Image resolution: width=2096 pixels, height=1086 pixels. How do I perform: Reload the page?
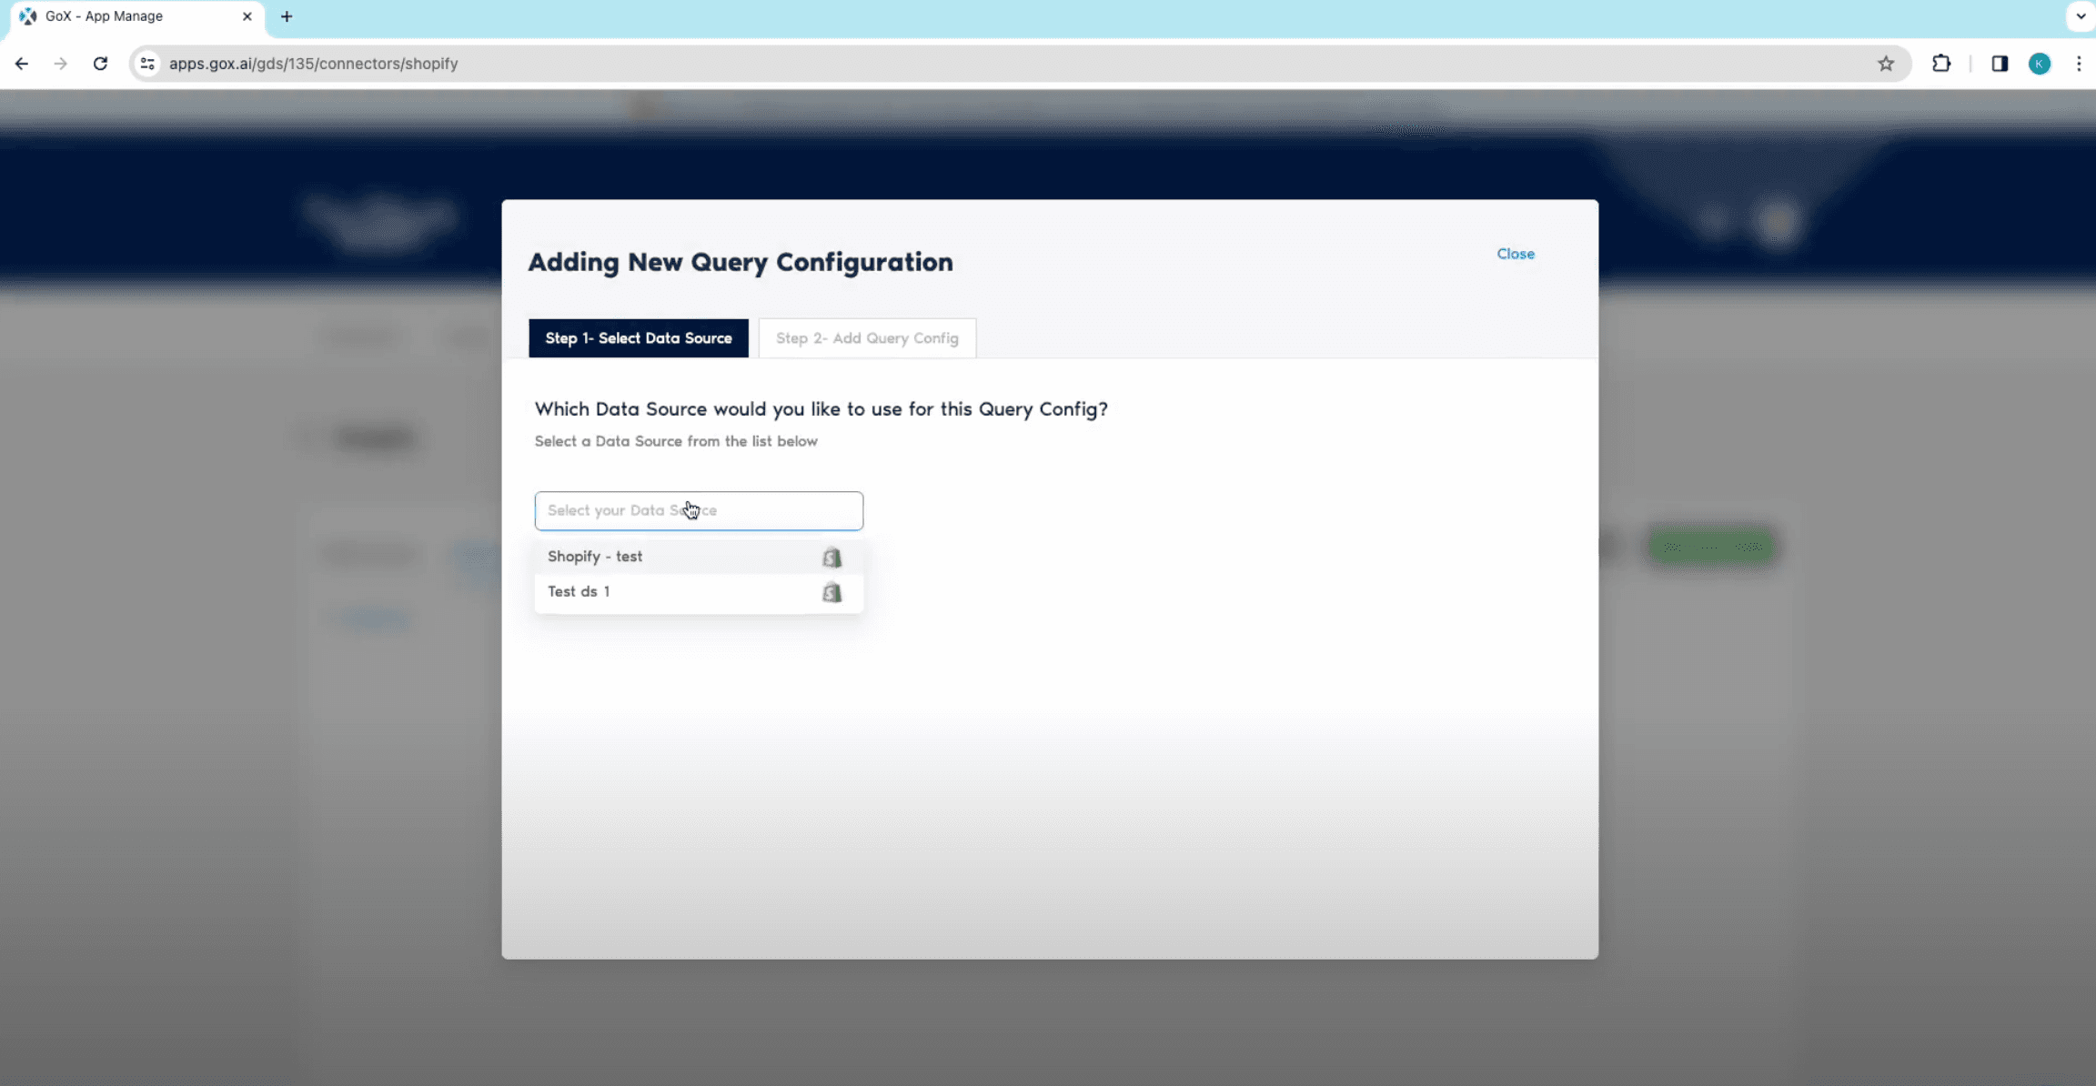coord(100,64)
